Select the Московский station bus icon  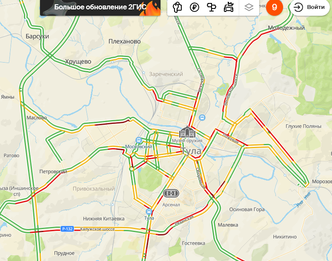click(139, 140)
